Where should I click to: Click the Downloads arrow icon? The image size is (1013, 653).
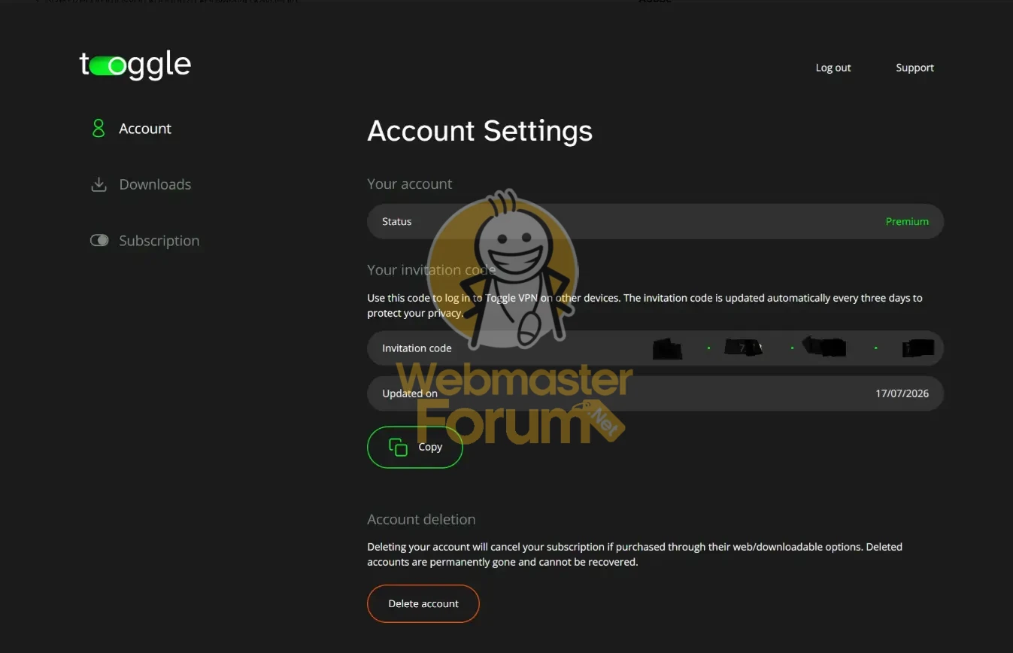click(99, 184)
